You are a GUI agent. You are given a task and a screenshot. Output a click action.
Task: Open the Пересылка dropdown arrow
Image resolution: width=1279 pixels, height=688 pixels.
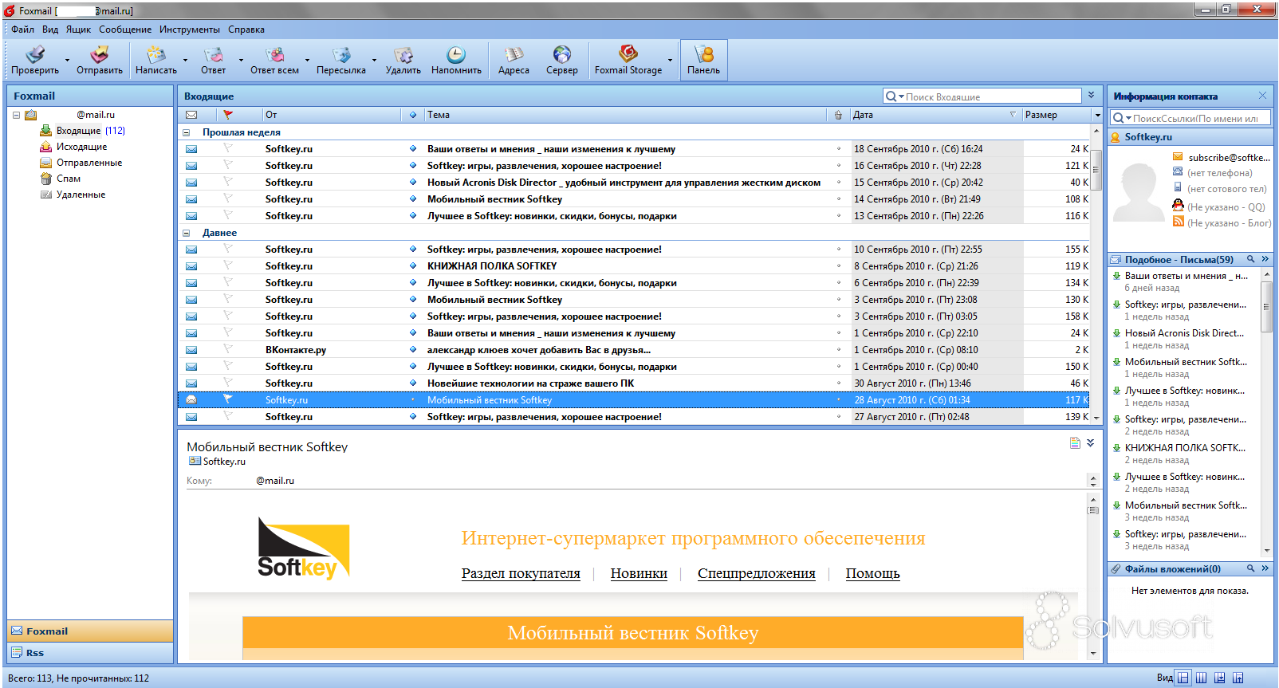tap(374, 60)
